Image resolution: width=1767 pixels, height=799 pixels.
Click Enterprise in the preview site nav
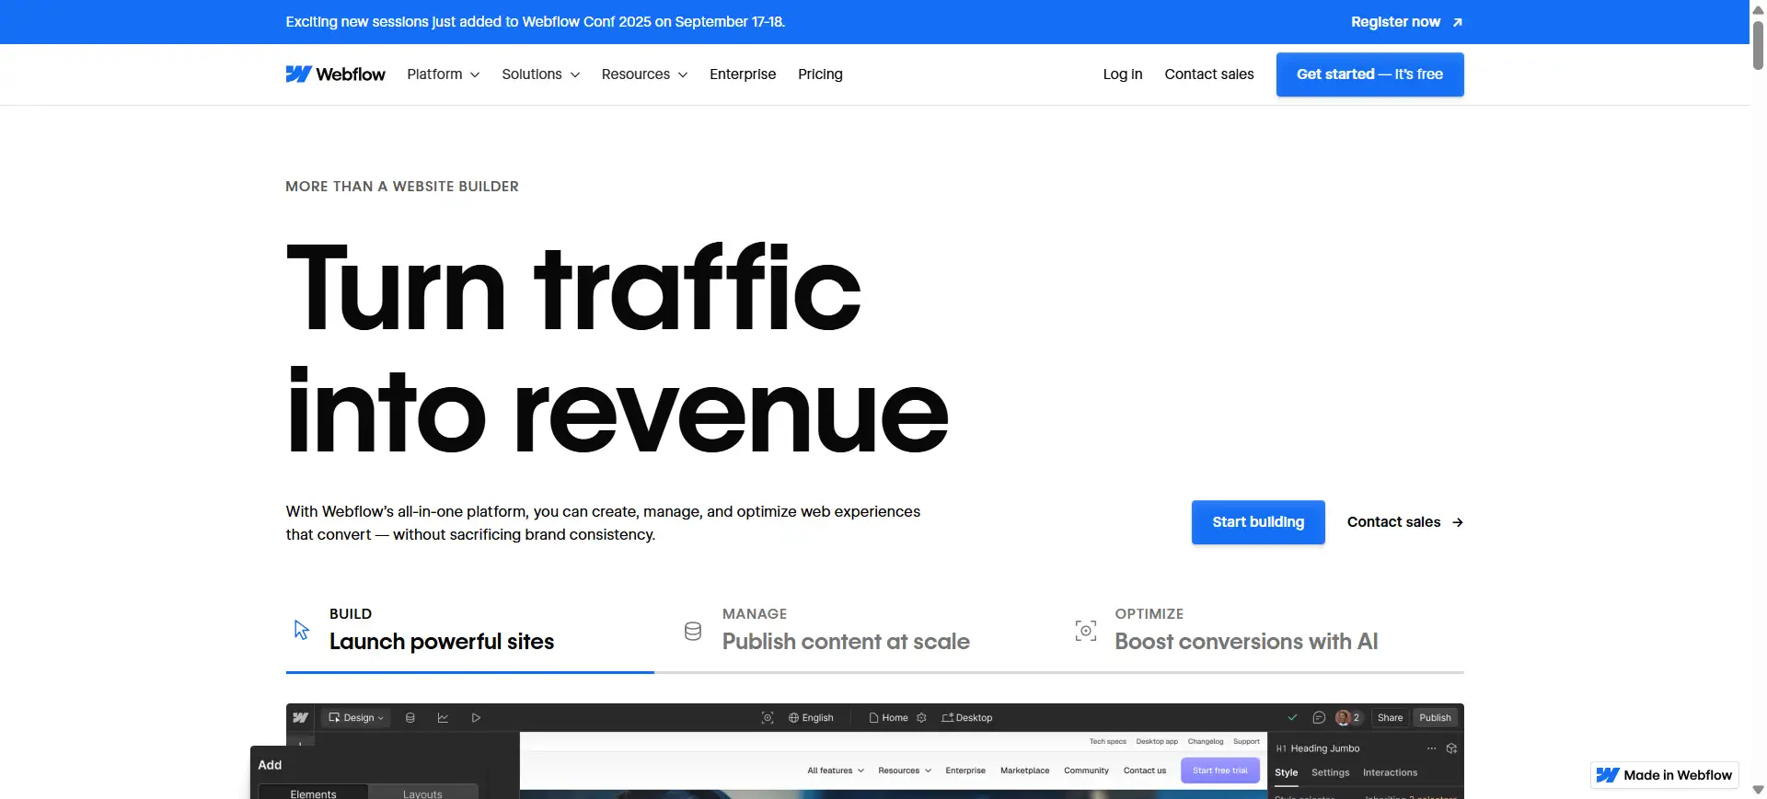[965, 770]
